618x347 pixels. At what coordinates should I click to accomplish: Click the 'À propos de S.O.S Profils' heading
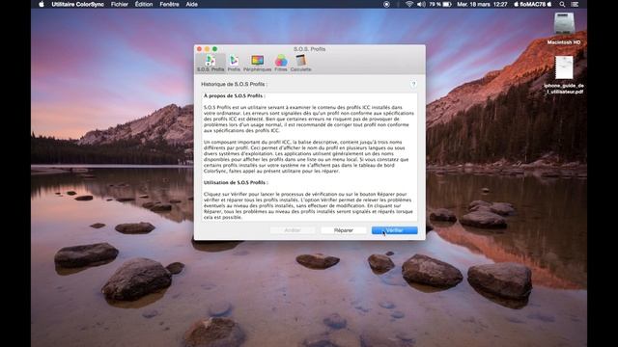[x=234, y=95]
